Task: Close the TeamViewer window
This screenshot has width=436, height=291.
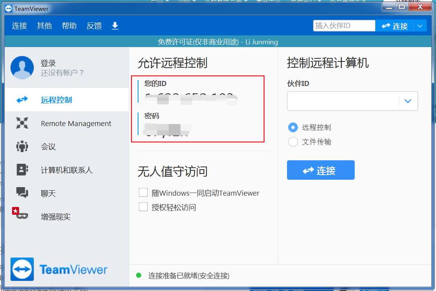Action: coord(420,7)
